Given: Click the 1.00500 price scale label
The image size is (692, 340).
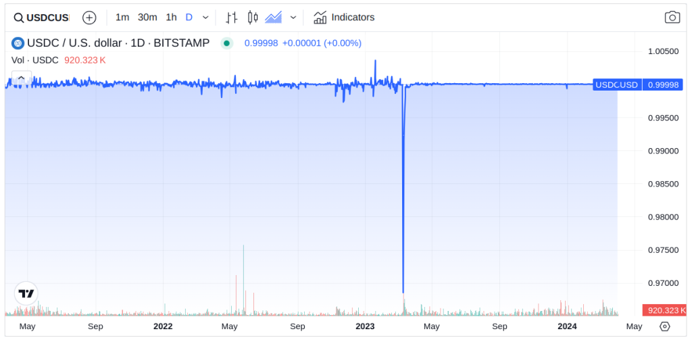Looking at the screenshot, I should (664, 51).
